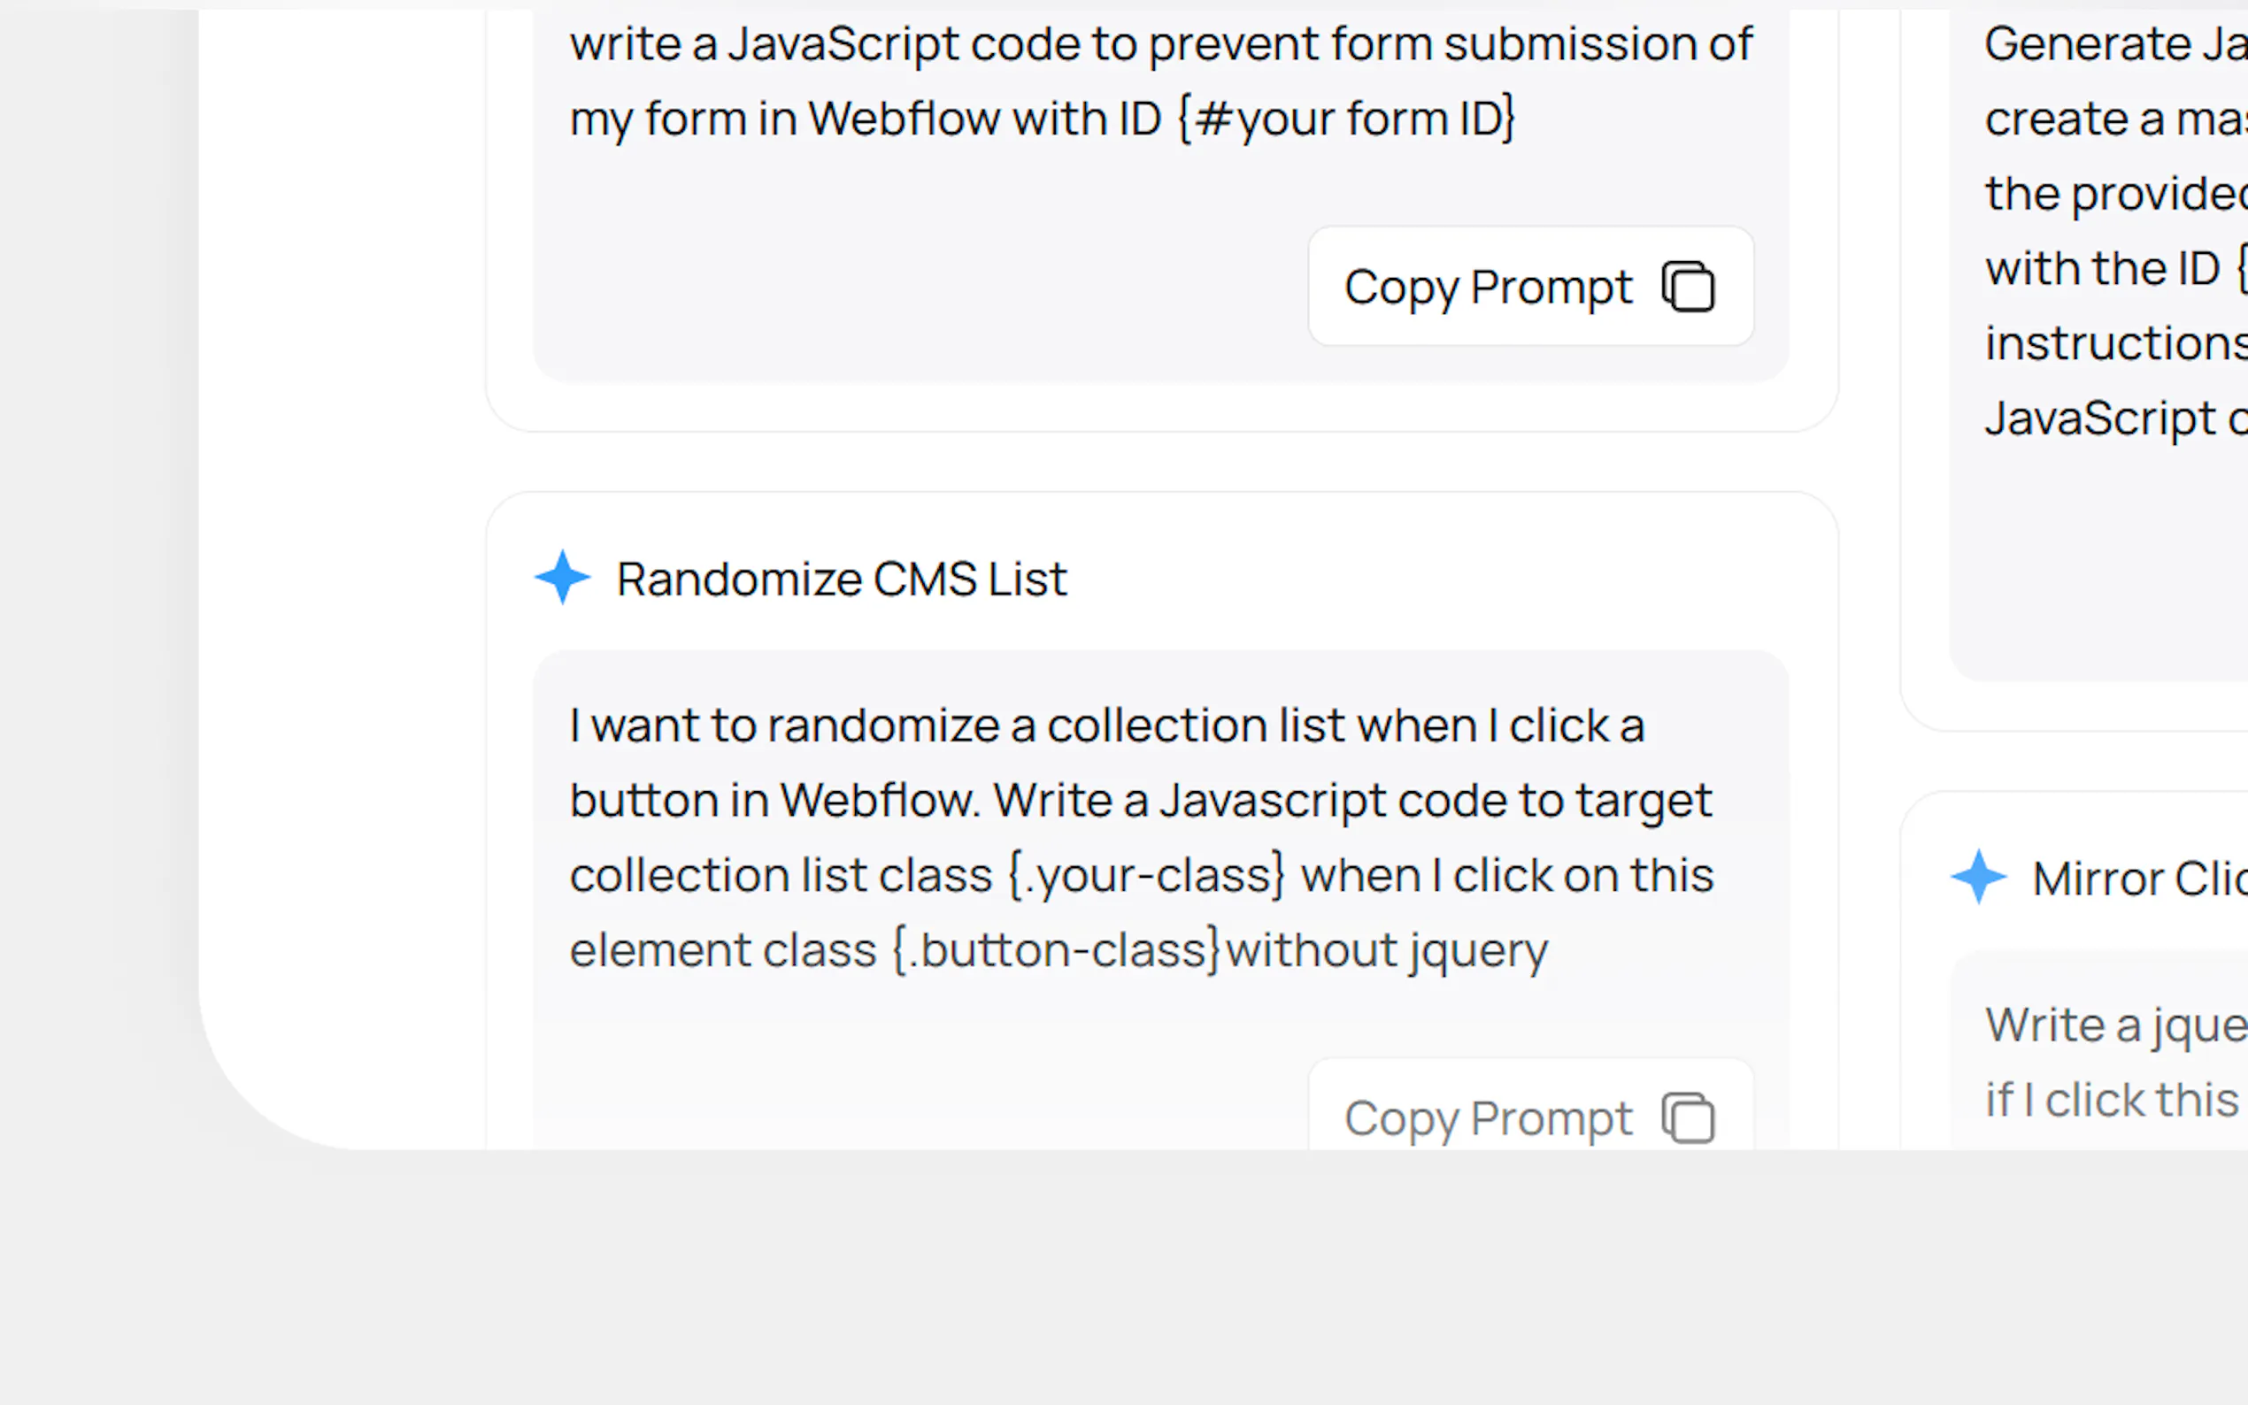Screen dimensions: 2248x1405
Task: Open the Randomize CMS List heading
Action: click(842, 579)
